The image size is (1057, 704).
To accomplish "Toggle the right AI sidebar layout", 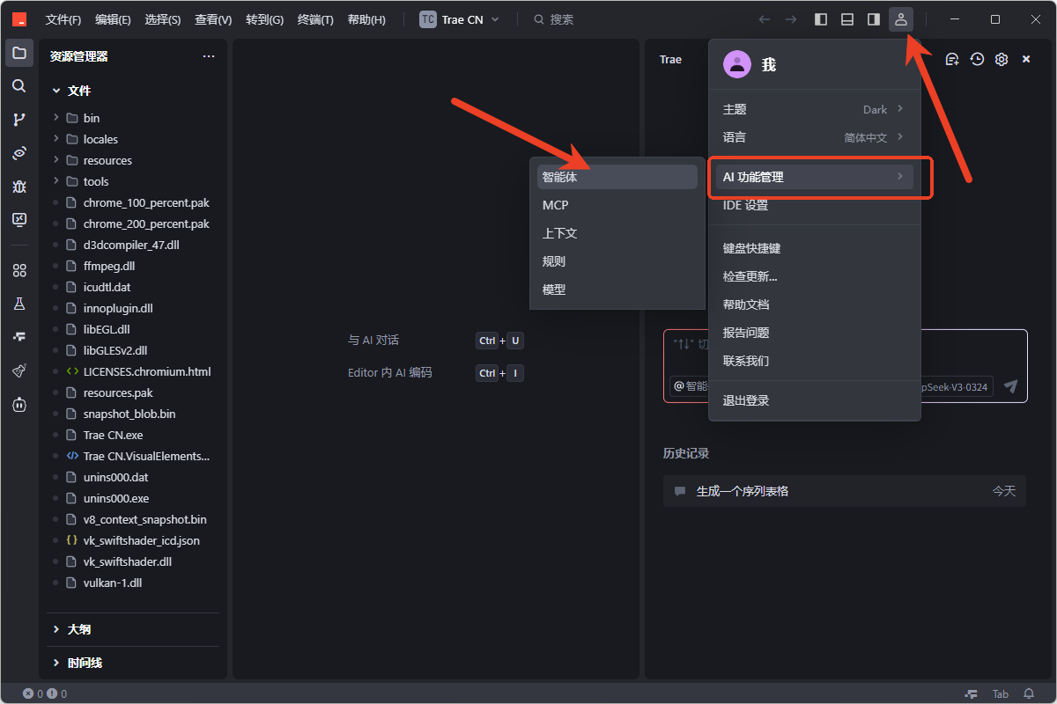I will 874,19.
